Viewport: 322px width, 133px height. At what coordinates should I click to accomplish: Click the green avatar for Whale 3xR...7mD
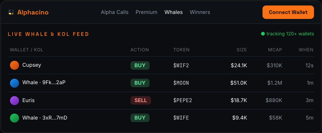click(14, 118)
